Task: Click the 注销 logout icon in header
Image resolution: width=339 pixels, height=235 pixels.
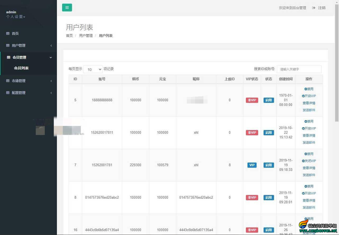Action: (314, 8)
